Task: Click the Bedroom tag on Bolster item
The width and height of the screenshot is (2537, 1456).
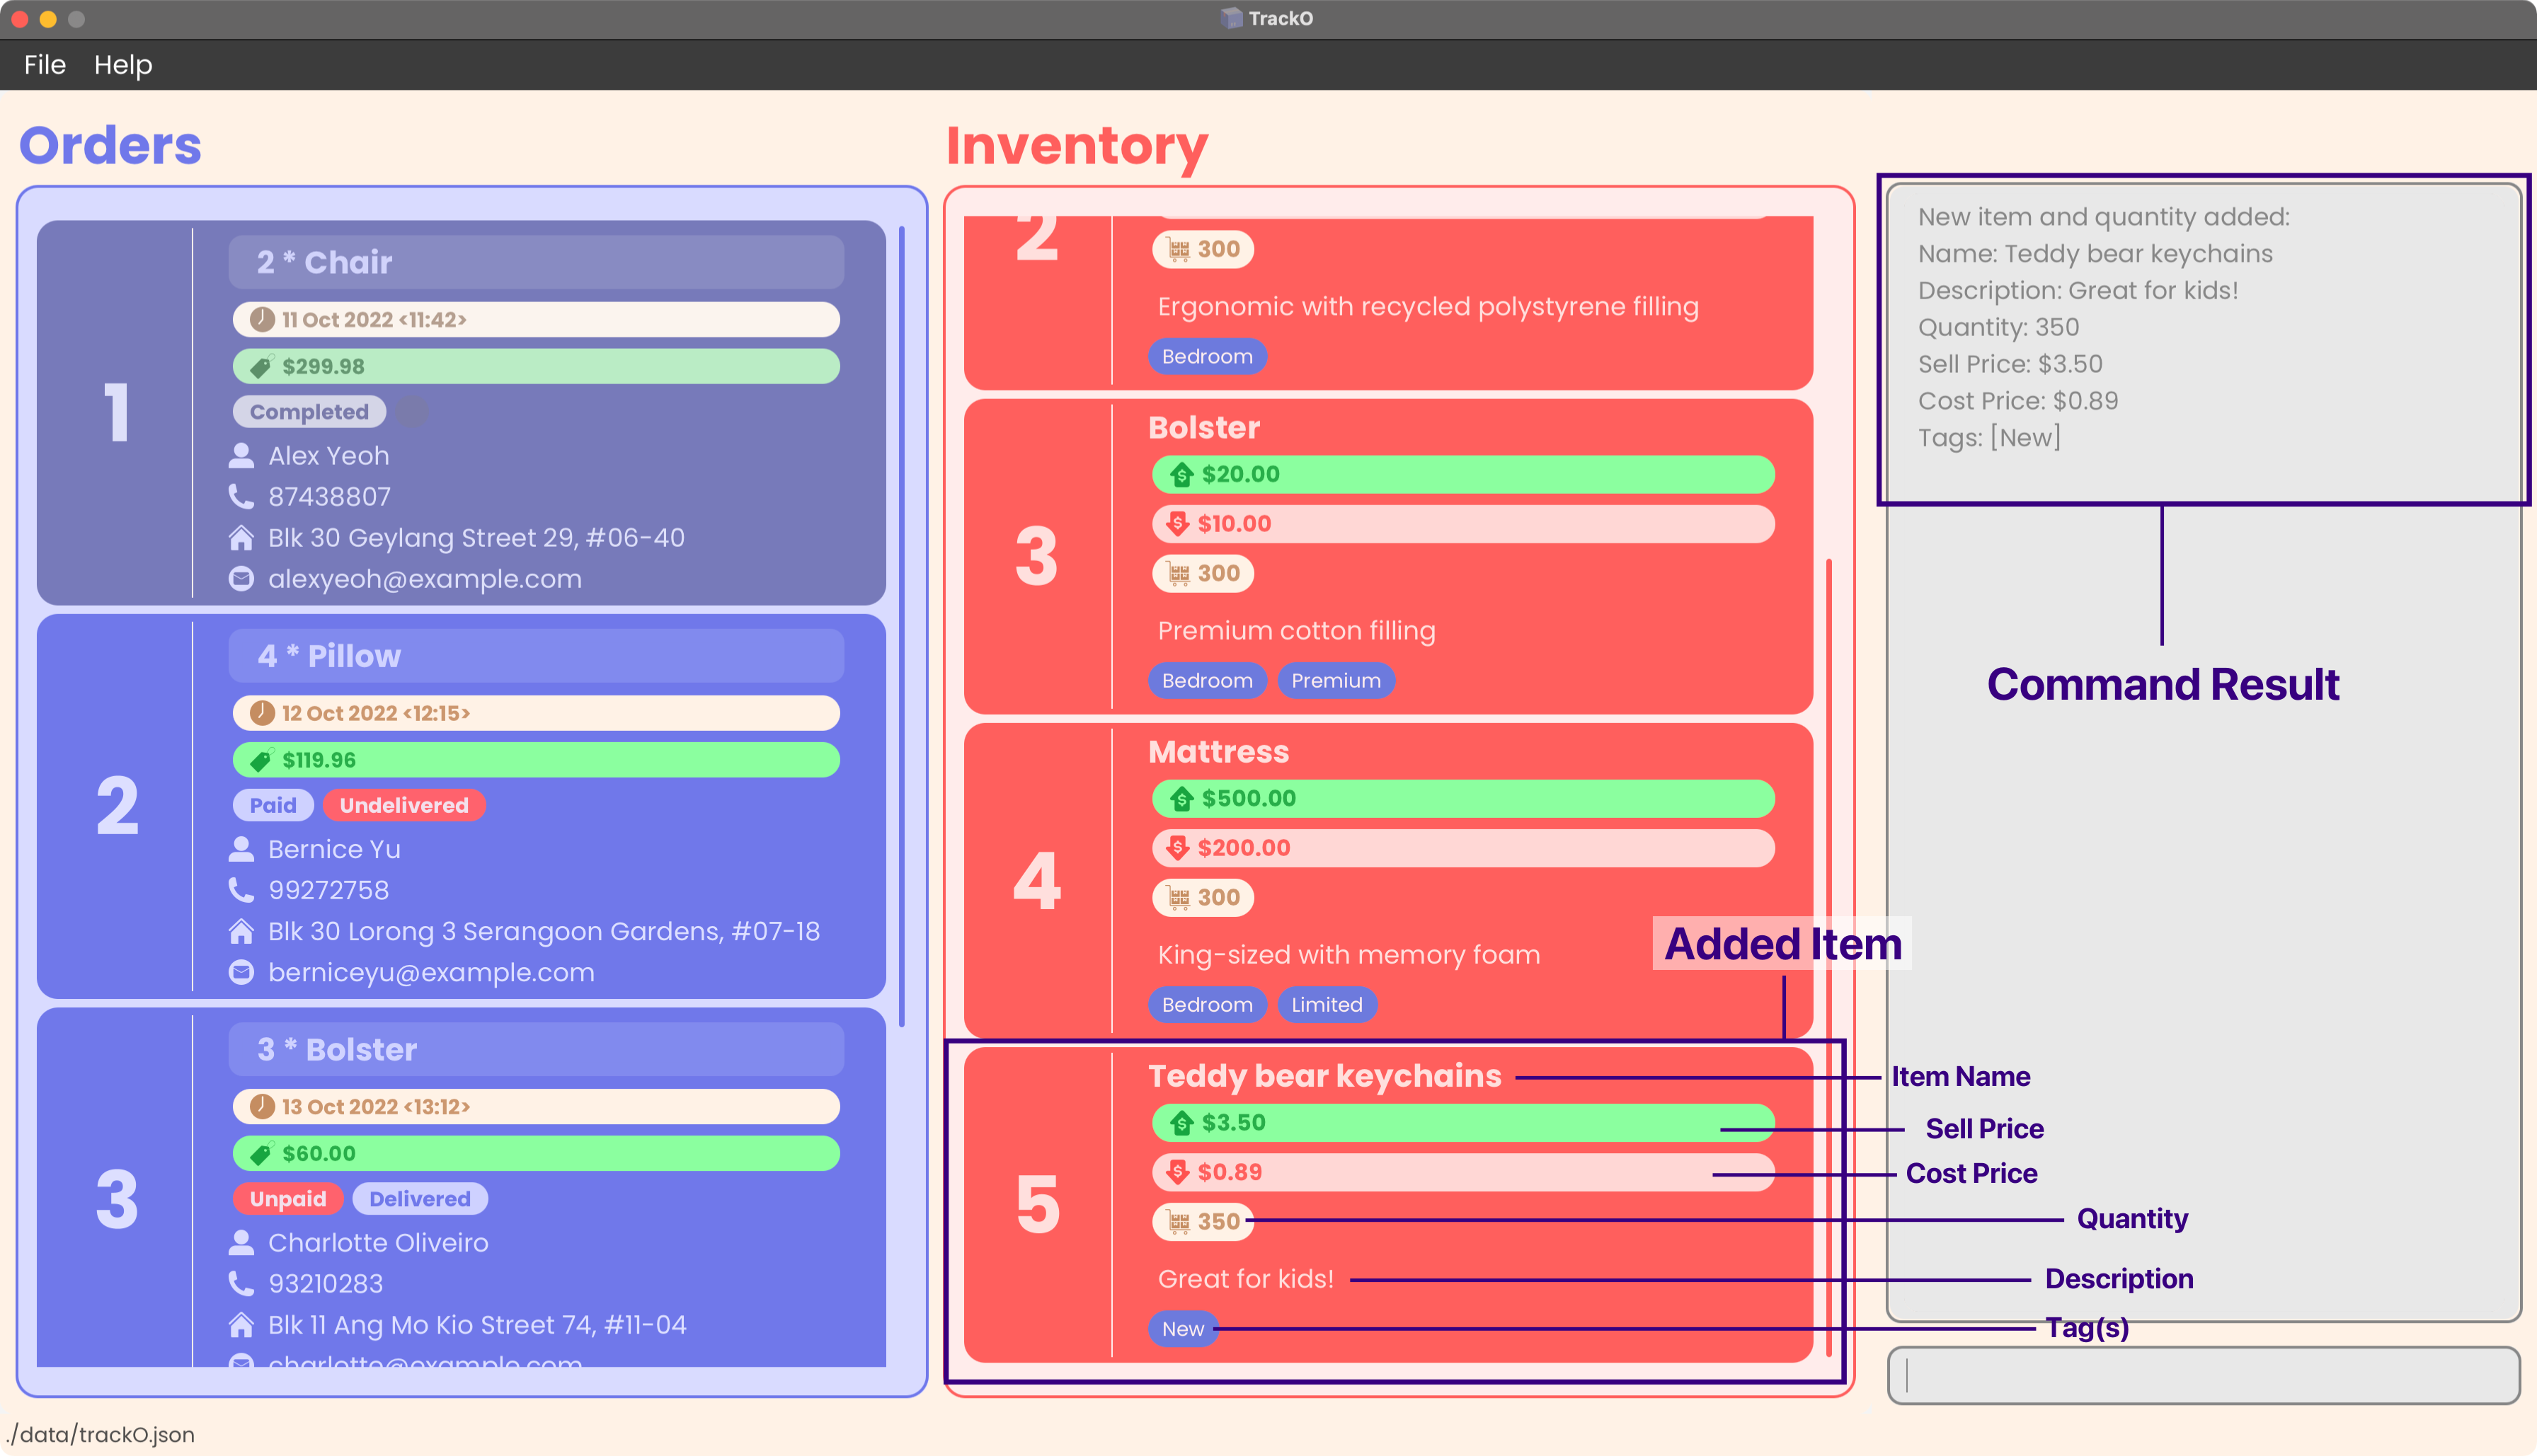Action: (x=1206, y=681)
